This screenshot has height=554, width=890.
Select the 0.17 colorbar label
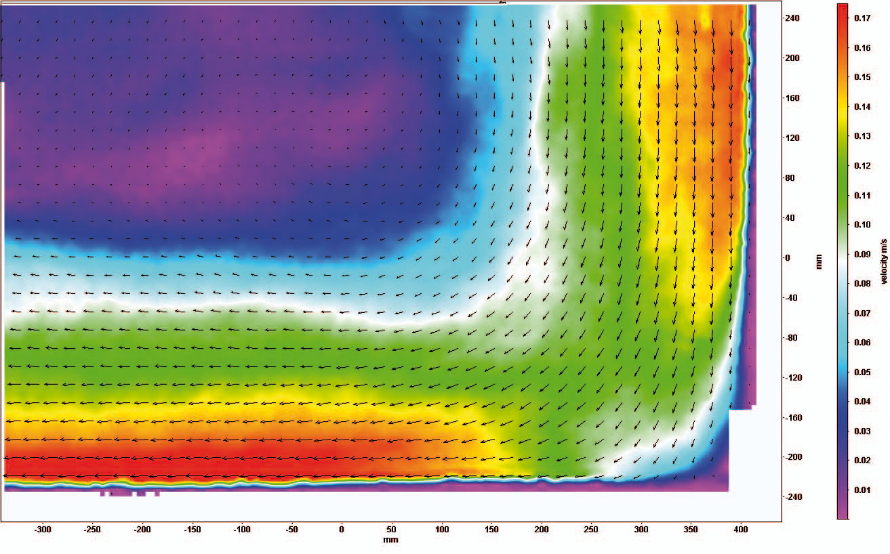point(861,19)
